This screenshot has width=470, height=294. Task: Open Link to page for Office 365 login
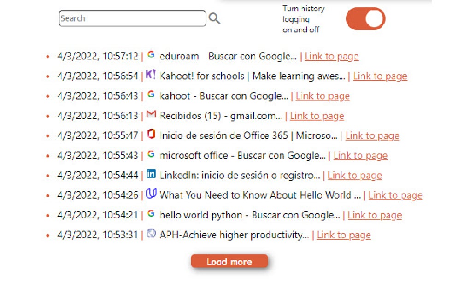372,136
